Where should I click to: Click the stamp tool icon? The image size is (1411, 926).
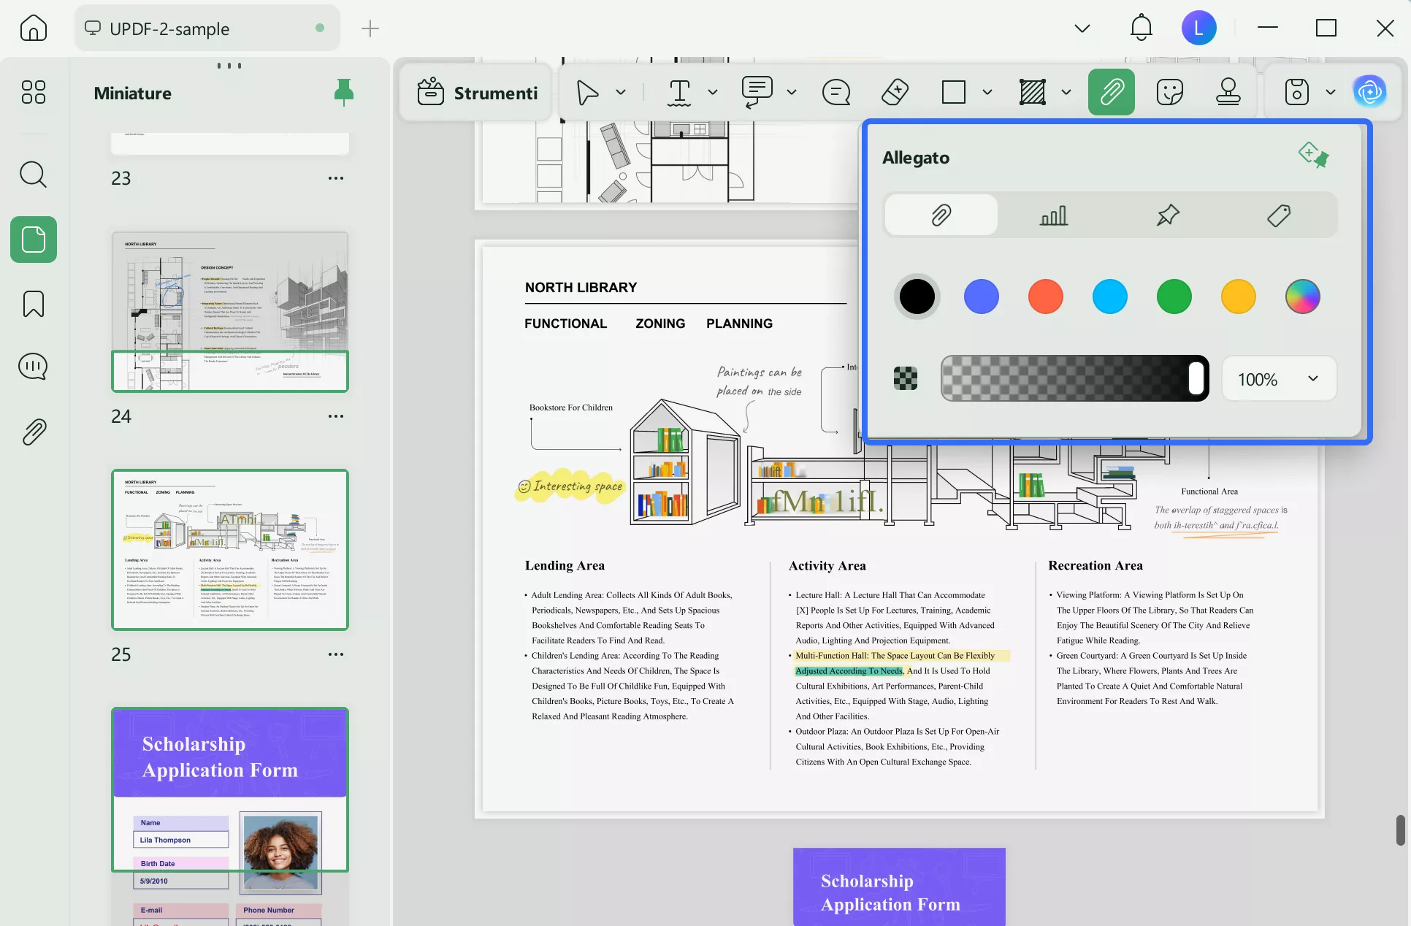1228,92
